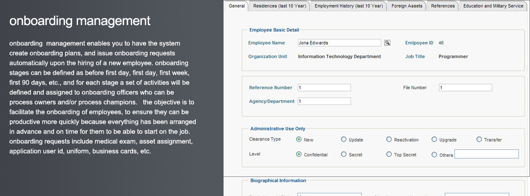Set level to Secret

(344, 154)
